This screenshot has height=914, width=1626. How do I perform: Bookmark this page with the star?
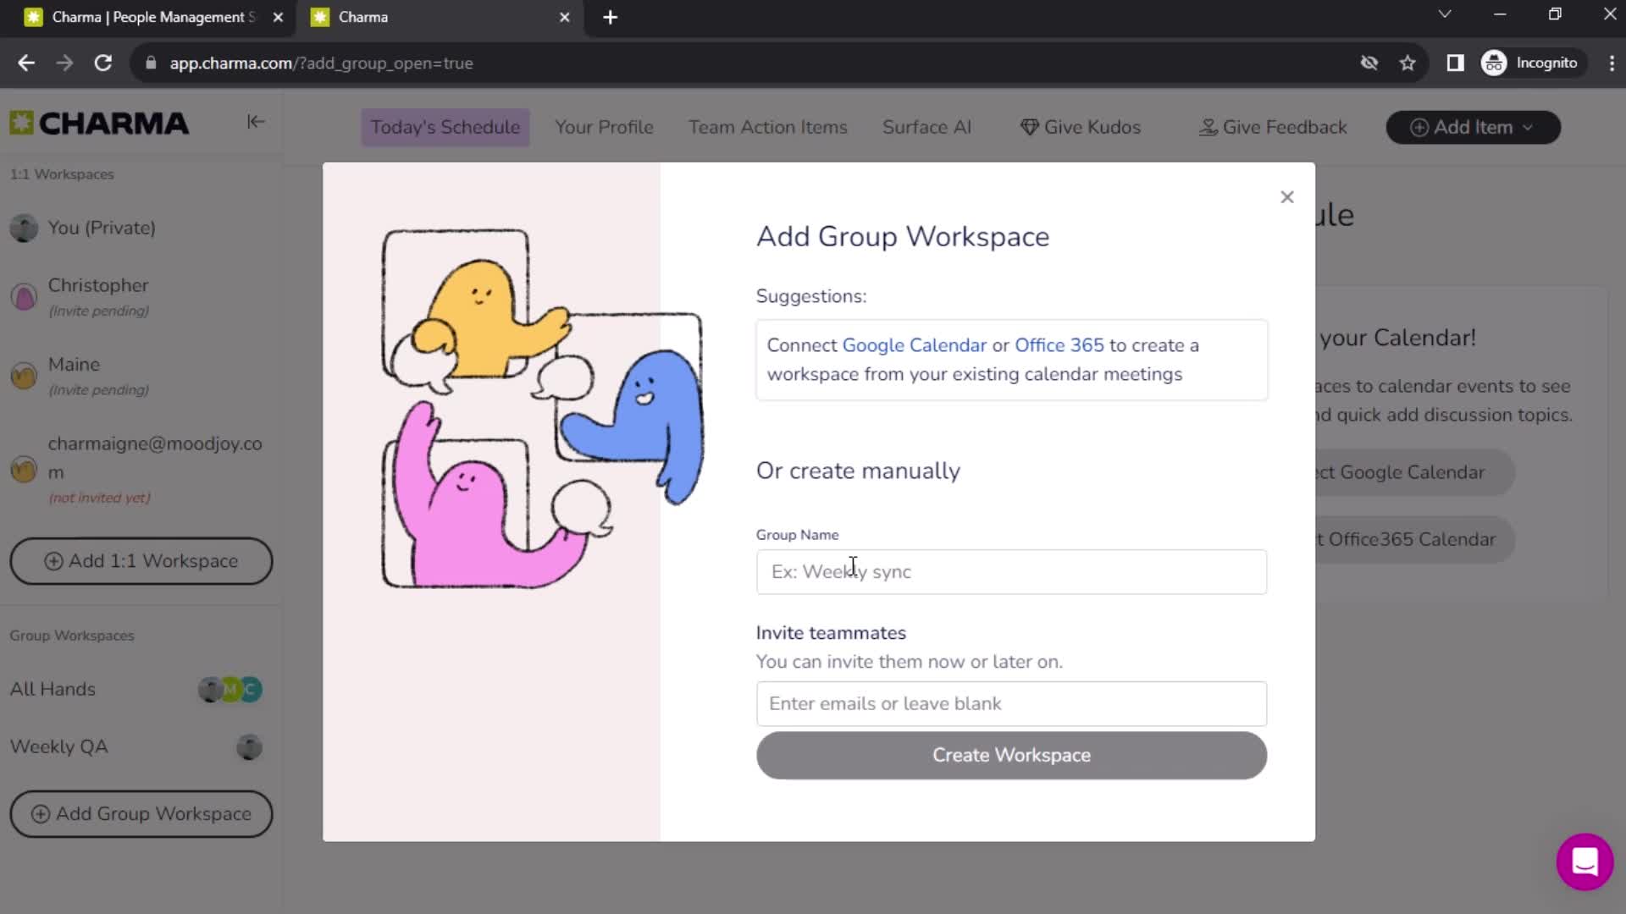tap(1408, 63)
